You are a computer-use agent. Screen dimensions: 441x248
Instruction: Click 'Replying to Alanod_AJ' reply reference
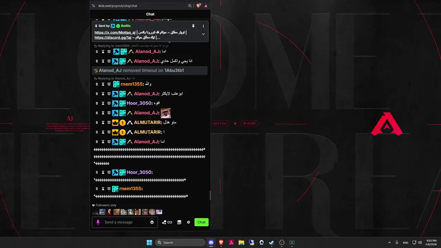coord(114,79)
